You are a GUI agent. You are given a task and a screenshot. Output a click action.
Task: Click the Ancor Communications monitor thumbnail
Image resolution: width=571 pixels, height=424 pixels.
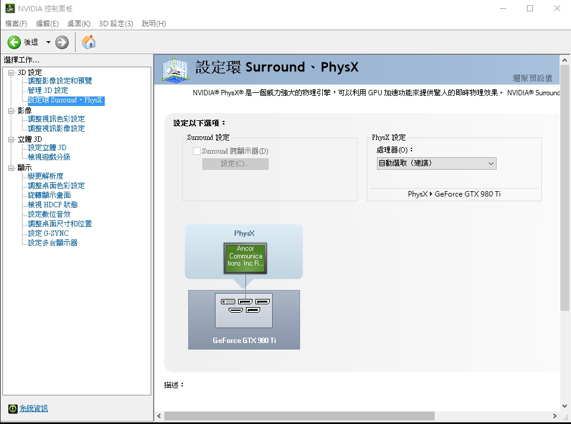click(245, 258)
